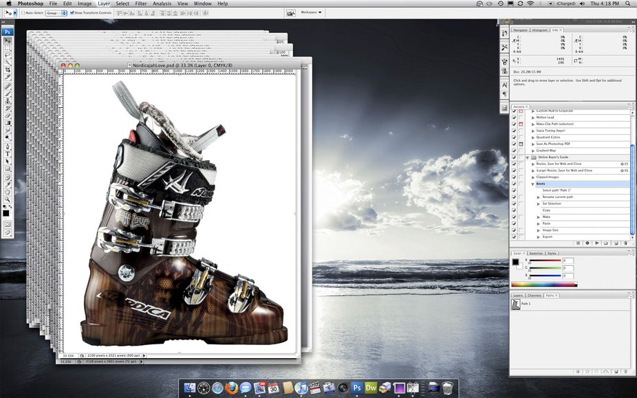The image size is (637, 398).
Task: Open Finder from the Dock
Action: coord(189,388)
